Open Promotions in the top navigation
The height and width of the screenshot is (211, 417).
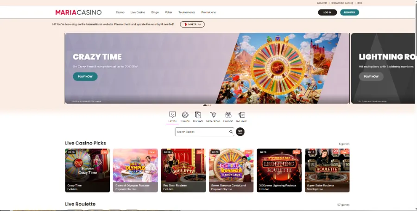208,12
